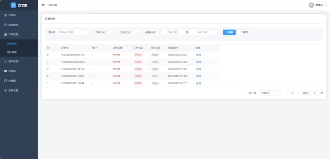The image size is (330, 159).
Task: Select the 轮播图 image icon
Action: tap(5, 81)
